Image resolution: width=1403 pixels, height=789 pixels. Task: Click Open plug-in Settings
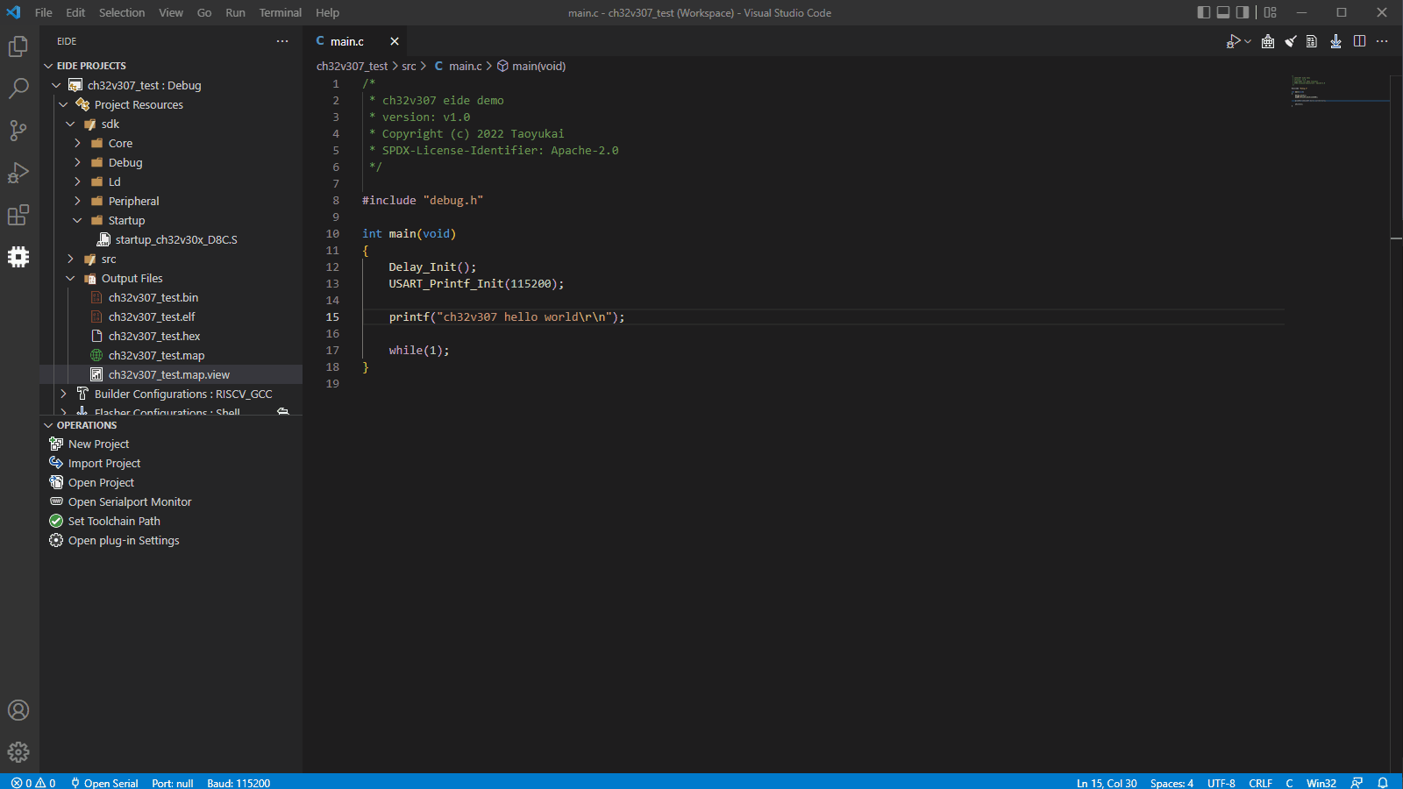(x=171, y=540)
